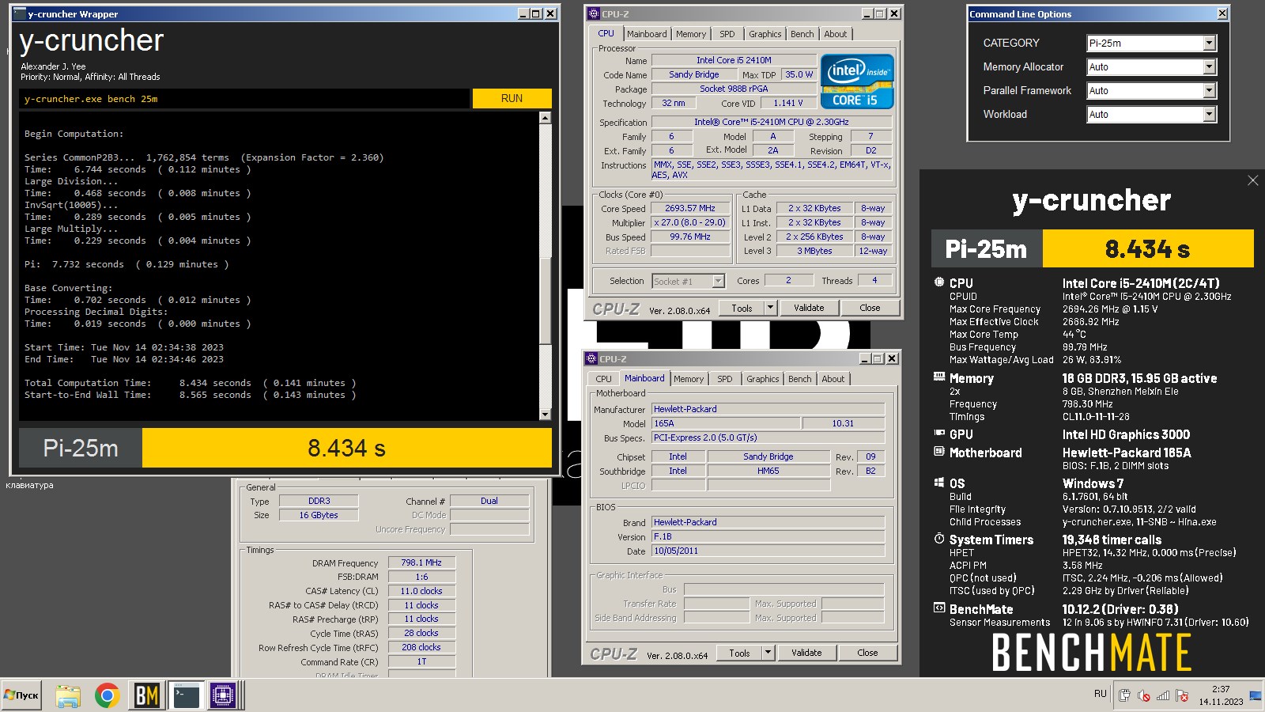Click the muted speaker tray icon

pyautogui.click(x=1143, y=695)
